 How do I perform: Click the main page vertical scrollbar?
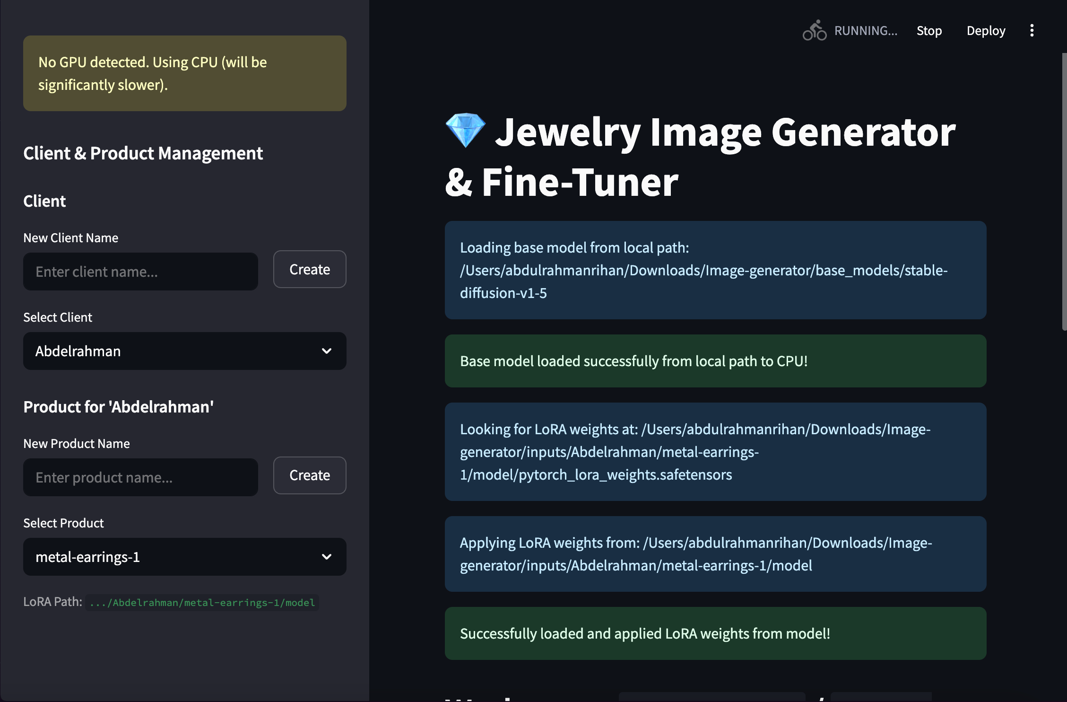(x=1064, y=192)
